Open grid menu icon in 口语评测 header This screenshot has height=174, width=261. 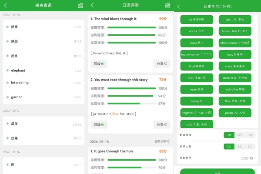(167, 6)
